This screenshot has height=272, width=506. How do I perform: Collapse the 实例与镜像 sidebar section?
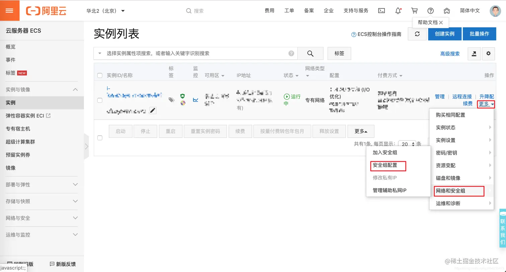pos(75,89)
